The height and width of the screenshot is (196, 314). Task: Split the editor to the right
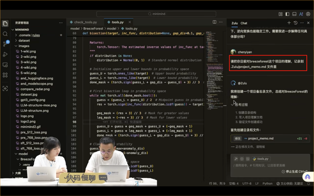(x=215, y=22)
